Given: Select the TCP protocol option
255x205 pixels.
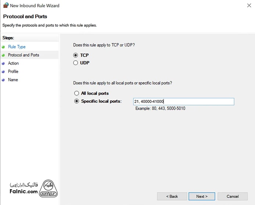Looking at the screenshot, I should [x=76, y=55].
